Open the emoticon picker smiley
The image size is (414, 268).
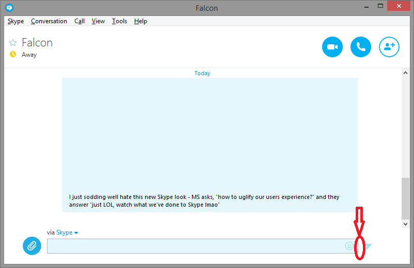349,246
